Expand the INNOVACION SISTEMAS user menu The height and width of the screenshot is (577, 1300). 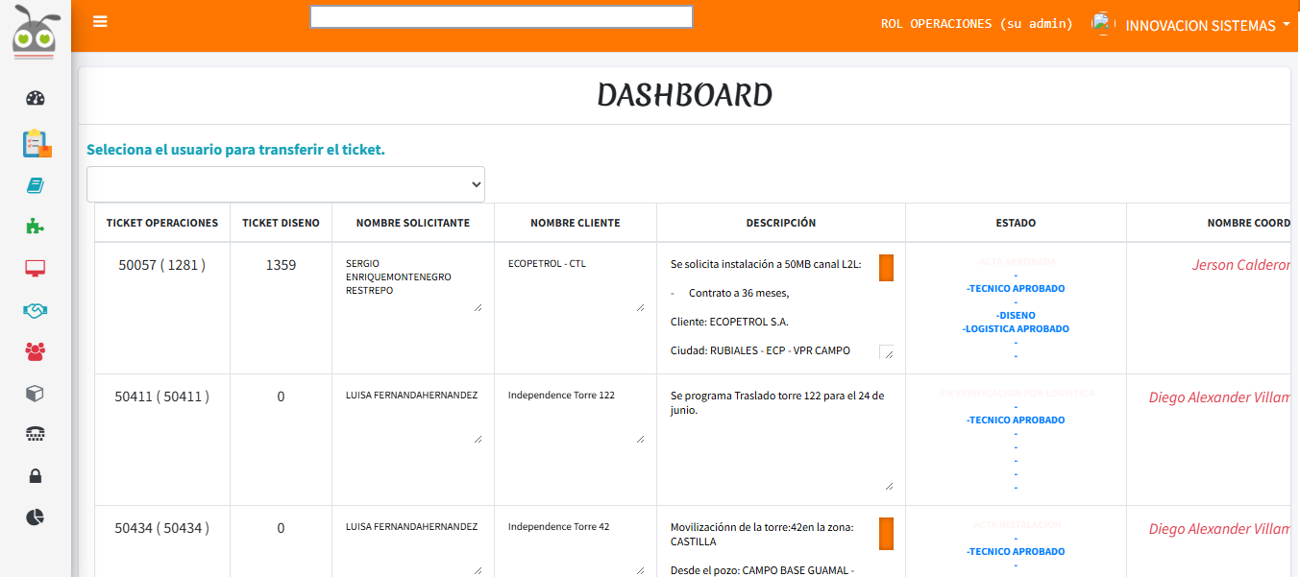click(x=1207, y=26)
